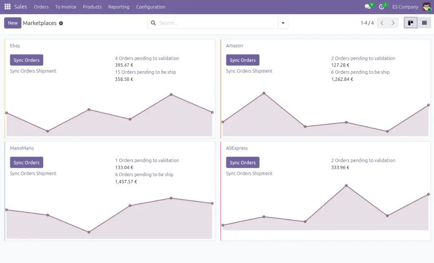
Task: Switch to list view
Action: click(424, 22)
